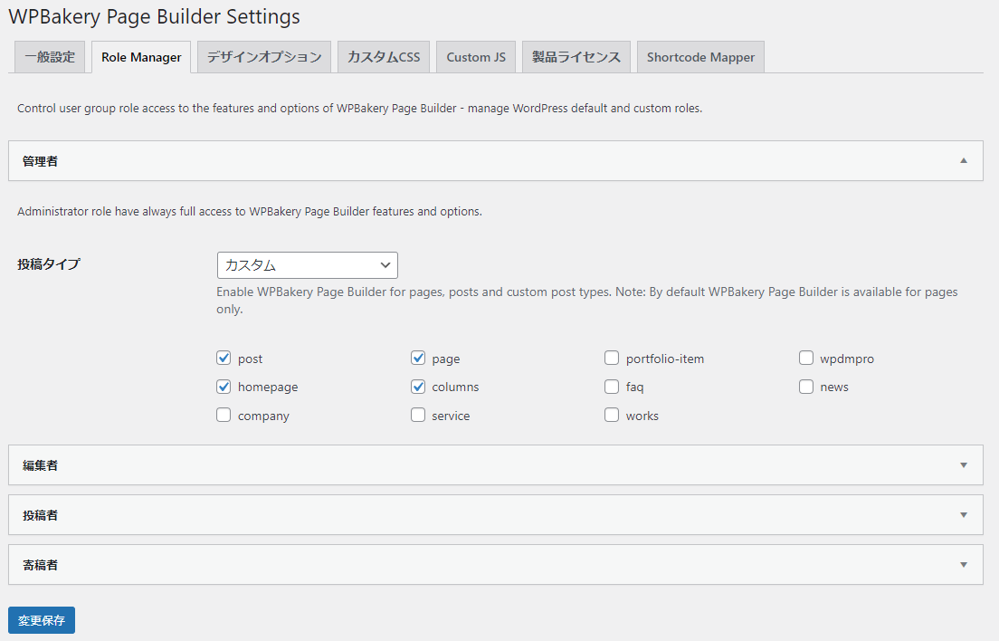This screenshot has width=999, height=641.
Task: Uncheck the post checkbox
Action: 224,358
